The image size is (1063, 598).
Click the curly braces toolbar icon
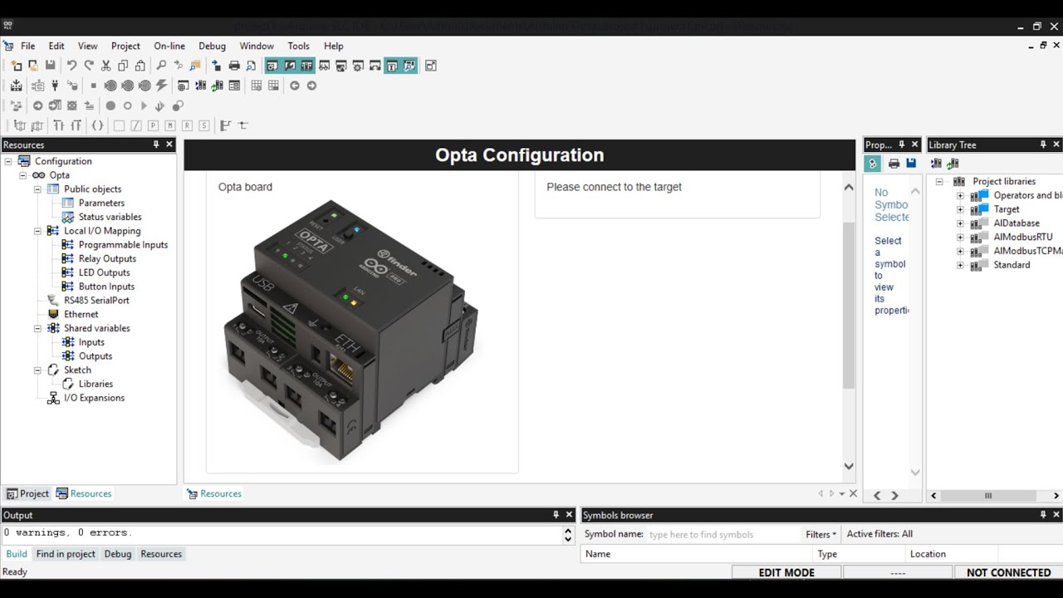coord(97,125)
